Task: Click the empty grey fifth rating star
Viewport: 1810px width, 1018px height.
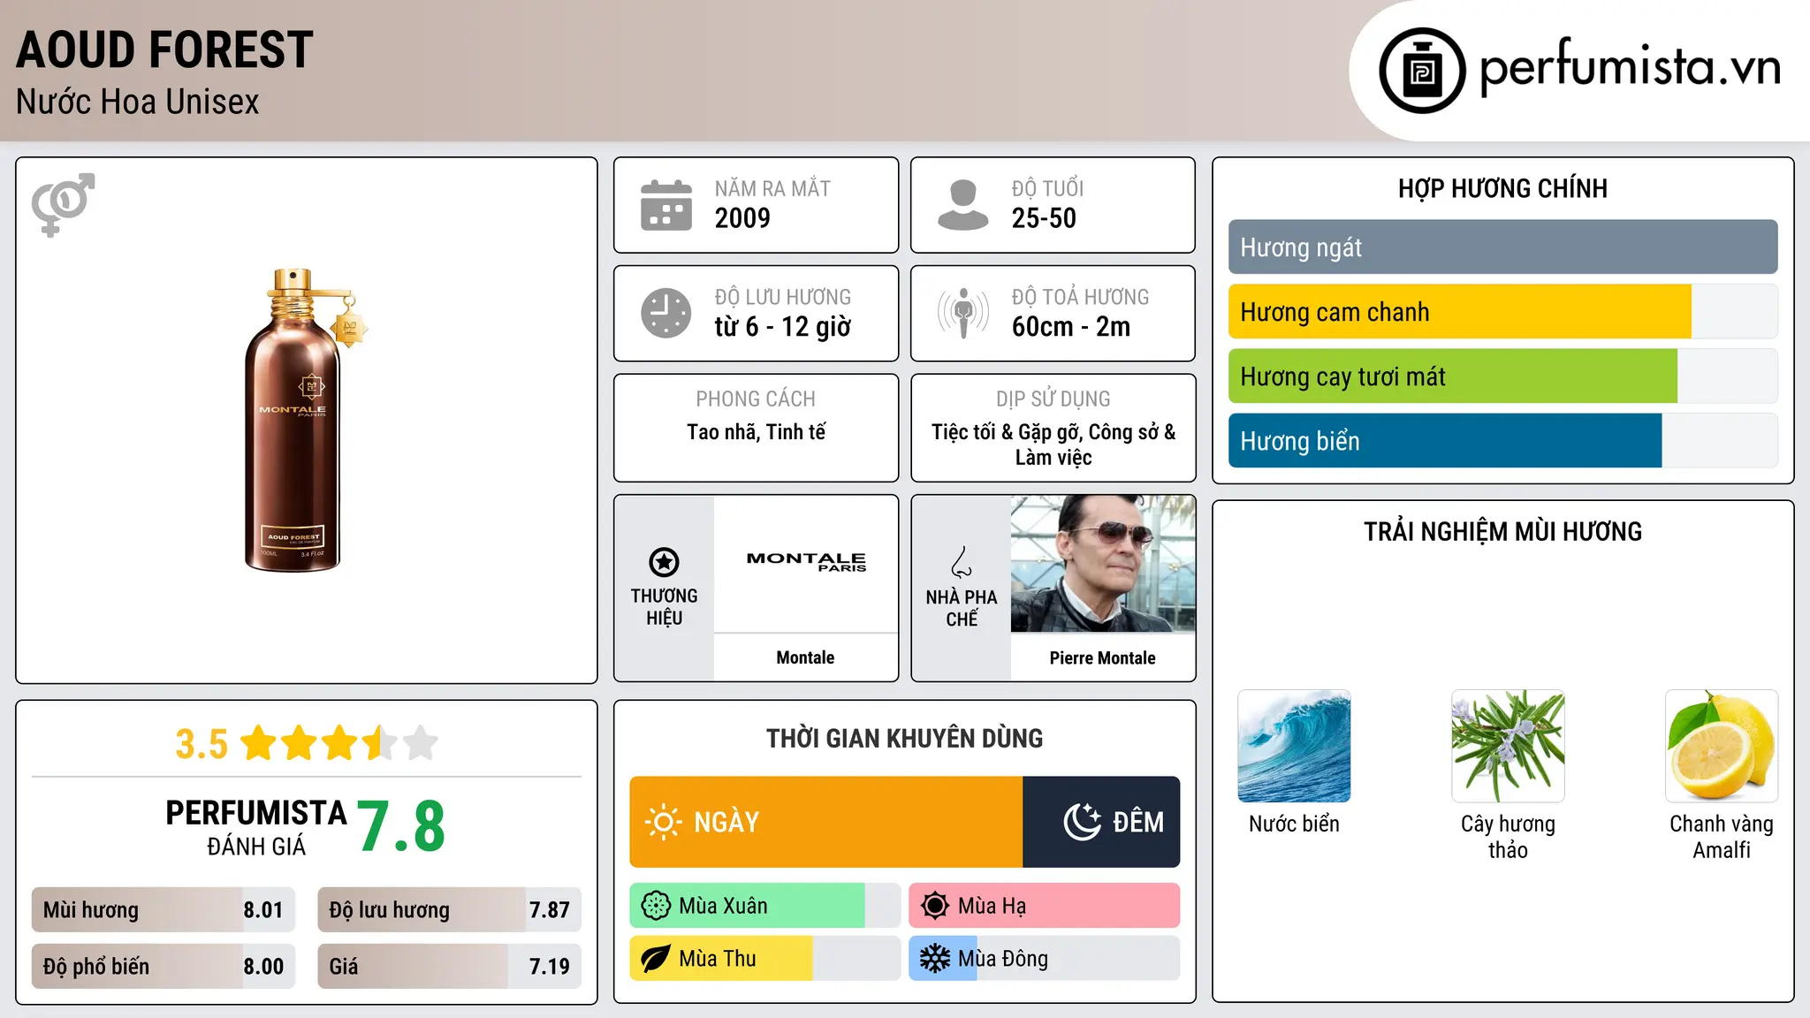Action: coord(421,743)
